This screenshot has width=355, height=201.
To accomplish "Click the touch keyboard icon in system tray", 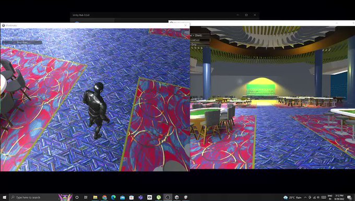I will tap(324, 197).
